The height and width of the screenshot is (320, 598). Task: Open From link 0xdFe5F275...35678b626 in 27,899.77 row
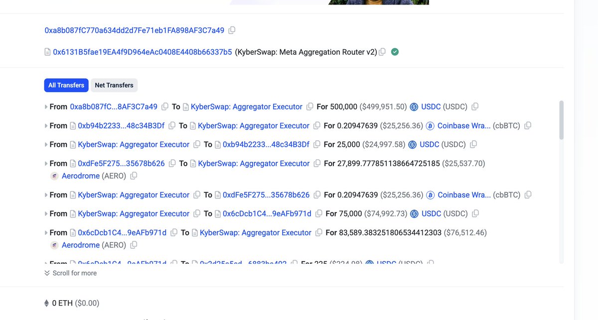click(x=121, y=163)
